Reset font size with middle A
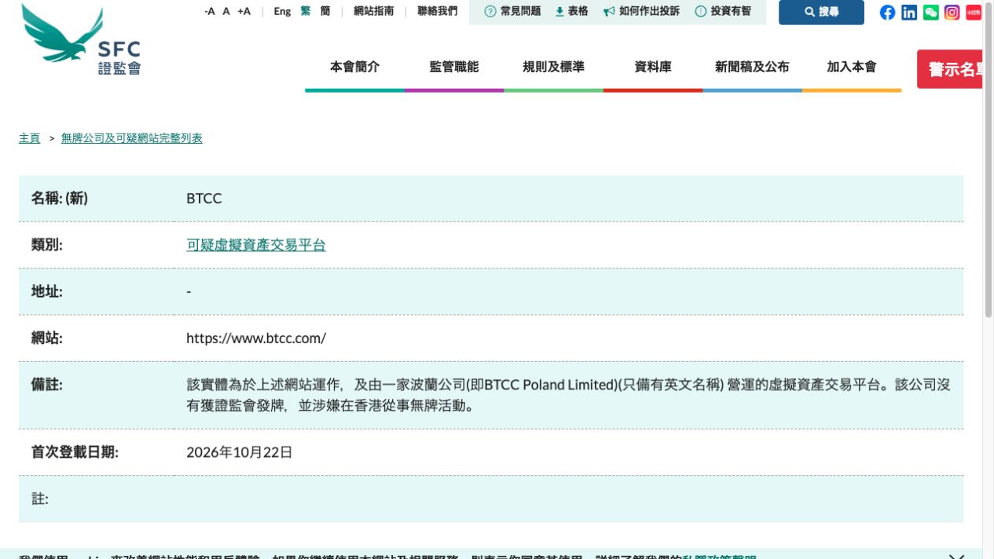This screenshot has width=994, height=559. coord(226,11)
